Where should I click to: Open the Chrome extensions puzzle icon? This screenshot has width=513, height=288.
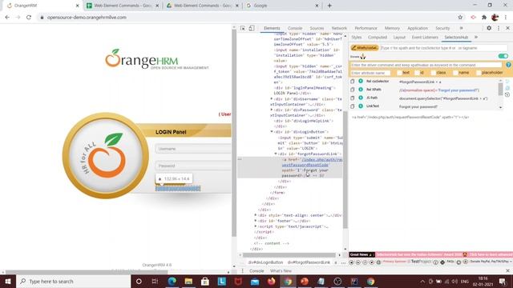[484, 18]
